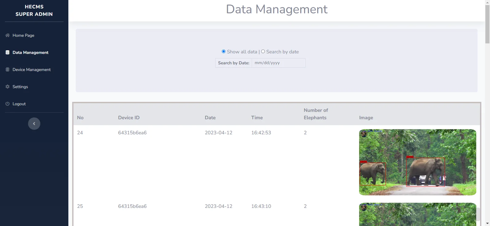Viewport: 490px width, 226px height.
Task: Click Device ID 64315b6ea6 in row 24
Action: click(x=132, y=133)
